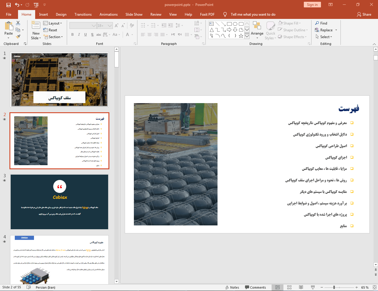Toggle the Comments pane in status bar
378x291 pixels.
coord(255,287)
